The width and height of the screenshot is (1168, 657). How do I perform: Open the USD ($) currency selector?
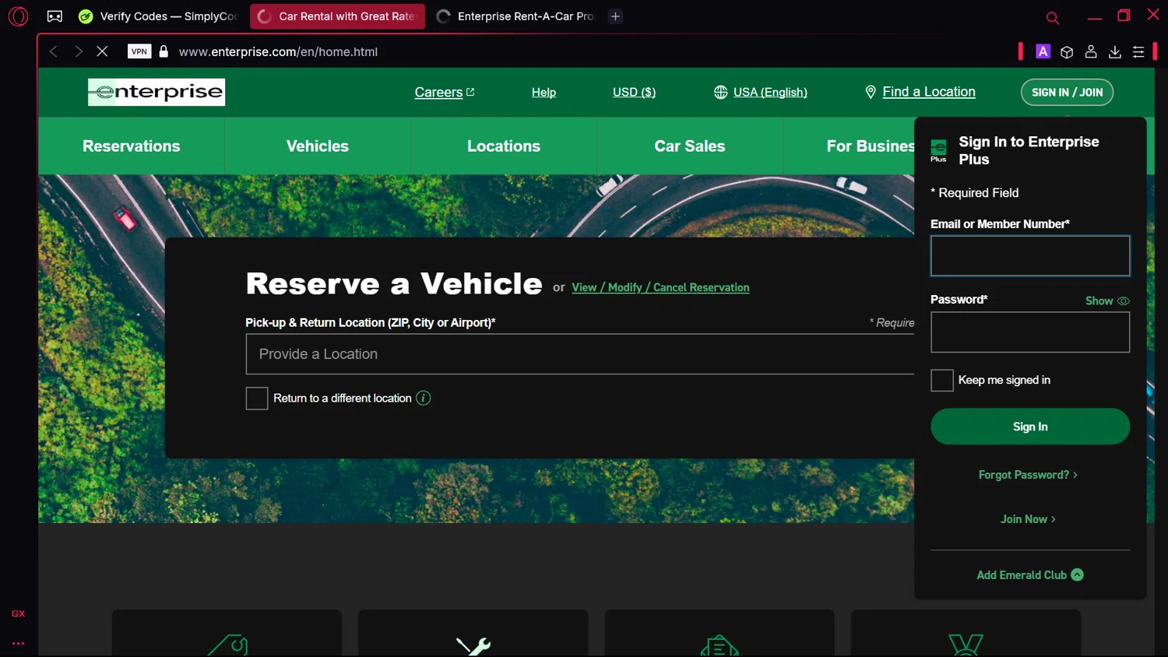(634, 92)
